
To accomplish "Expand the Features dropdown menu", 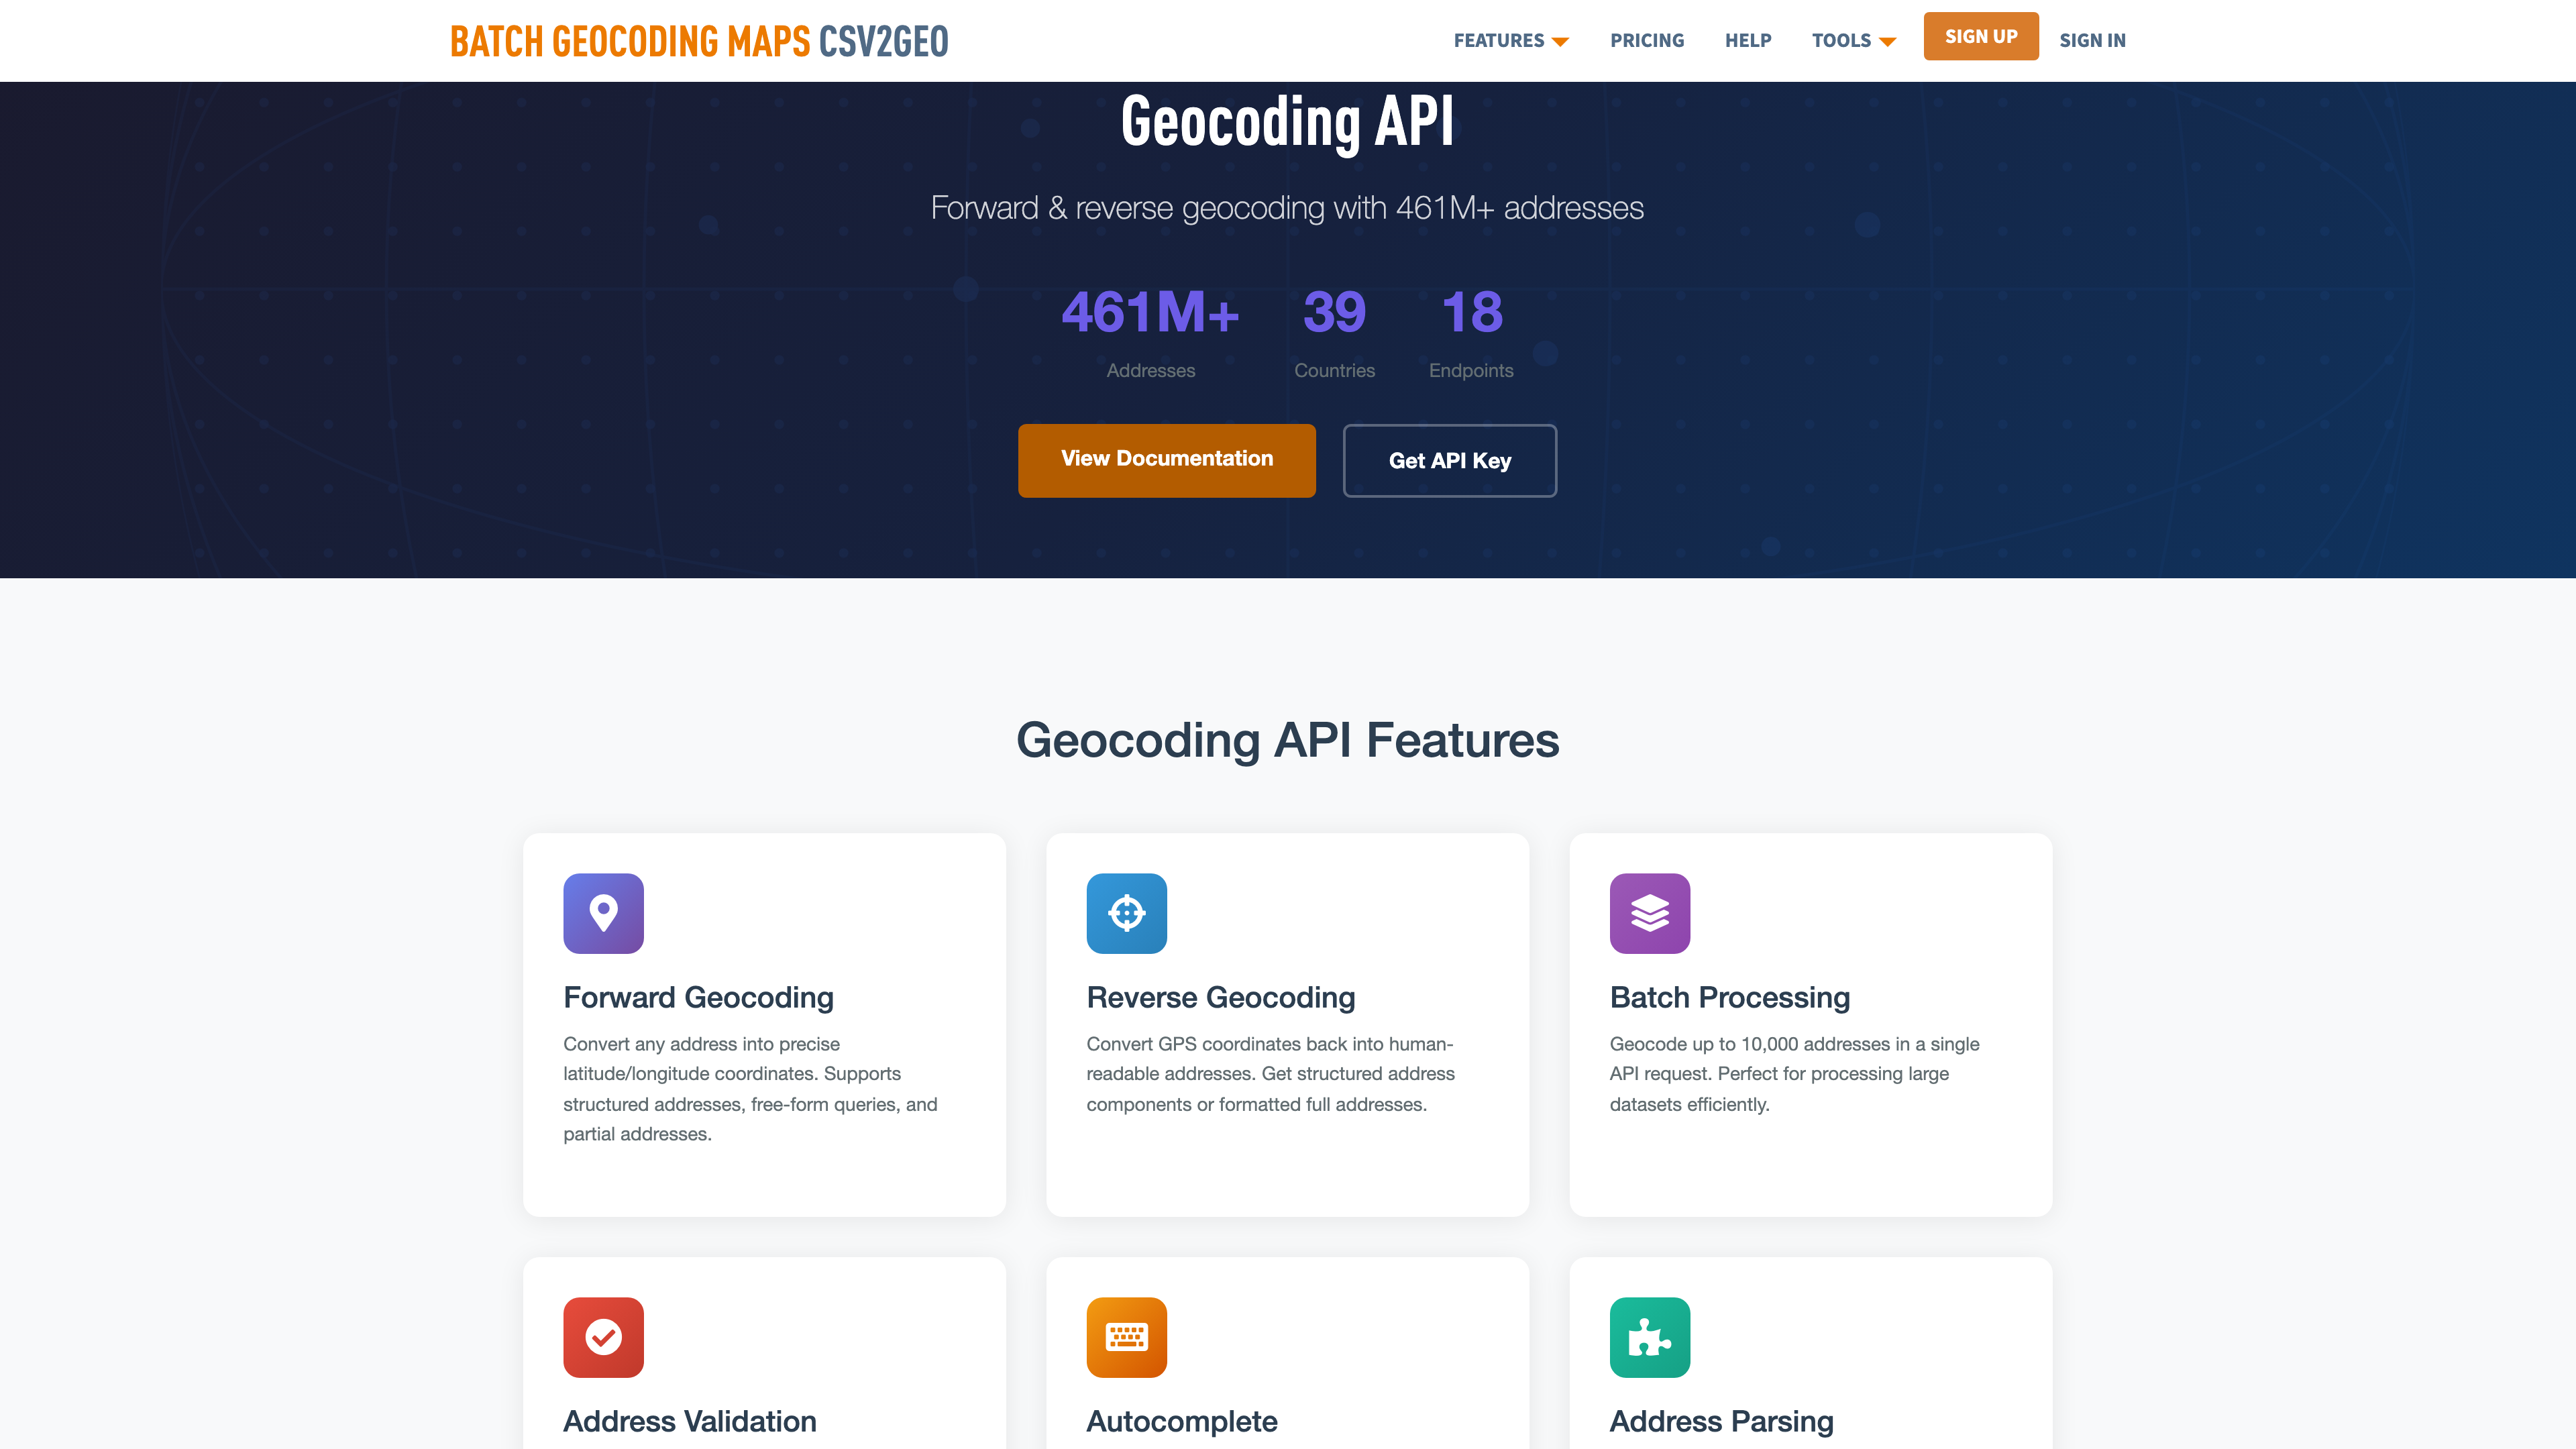I will click(x=1511, y=41).
